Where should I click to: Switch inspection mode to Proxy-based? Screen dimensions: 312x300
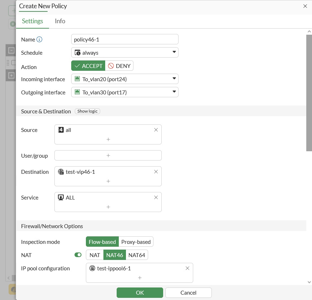click(136, 242)
